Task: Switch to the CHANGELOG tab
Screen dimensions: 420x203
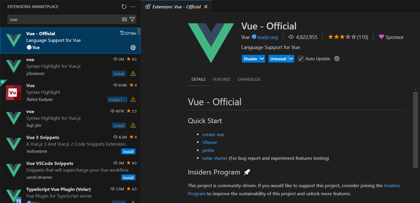Action: pos(249,79)
